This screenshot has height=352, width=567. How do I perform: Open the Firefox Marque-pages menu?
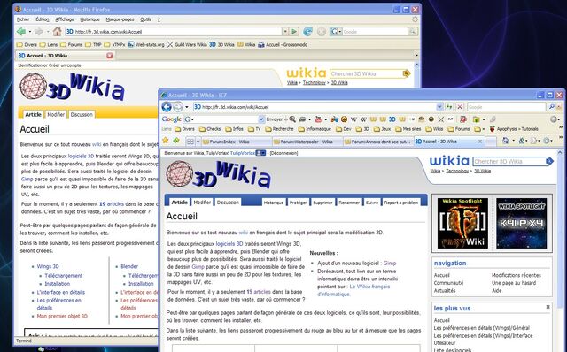click(120, 19)
